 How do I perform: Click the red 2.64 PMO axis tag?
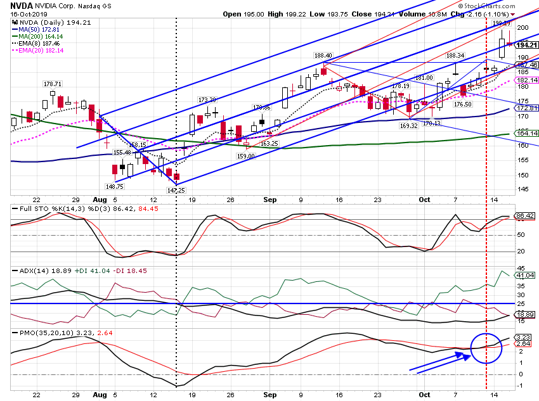pyautogui.click(x=523, y=344)
